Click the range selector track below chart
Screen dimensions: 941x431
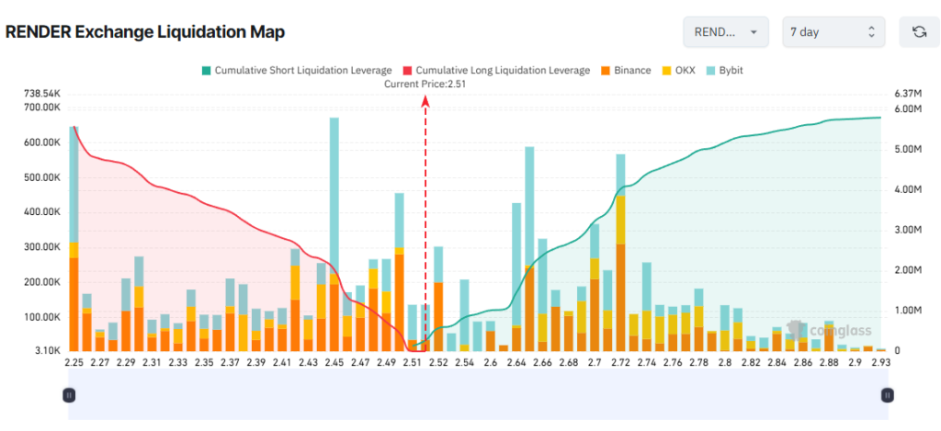[478, 394]
